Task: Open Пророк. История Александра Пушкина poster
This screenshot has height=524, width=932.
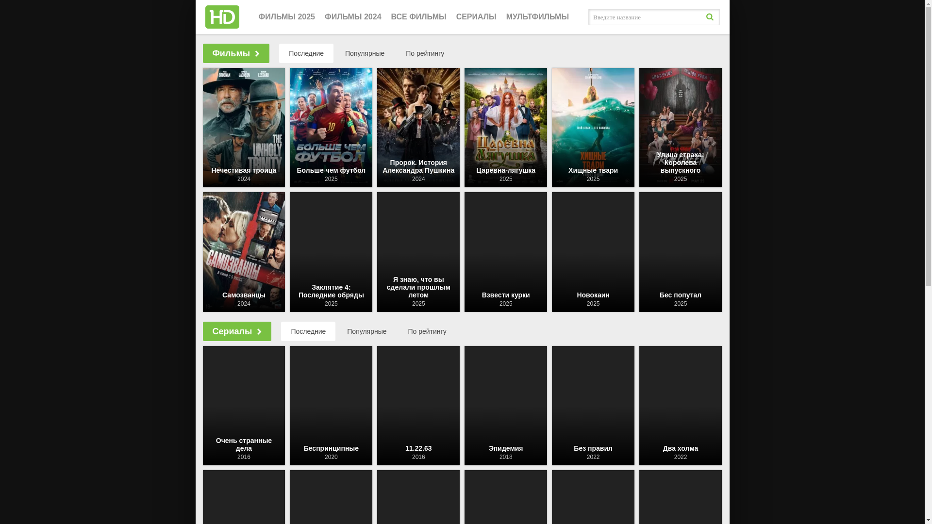Action: click(x=418, y=128)
